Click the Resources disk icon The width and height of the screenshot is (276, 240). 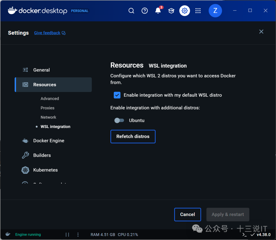point(25,85)
